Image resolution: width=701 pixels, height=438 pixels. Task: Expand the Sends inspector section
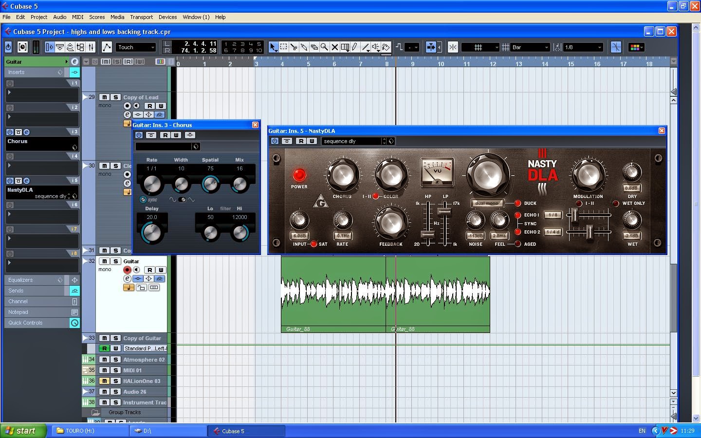click(x=34, y=291)
